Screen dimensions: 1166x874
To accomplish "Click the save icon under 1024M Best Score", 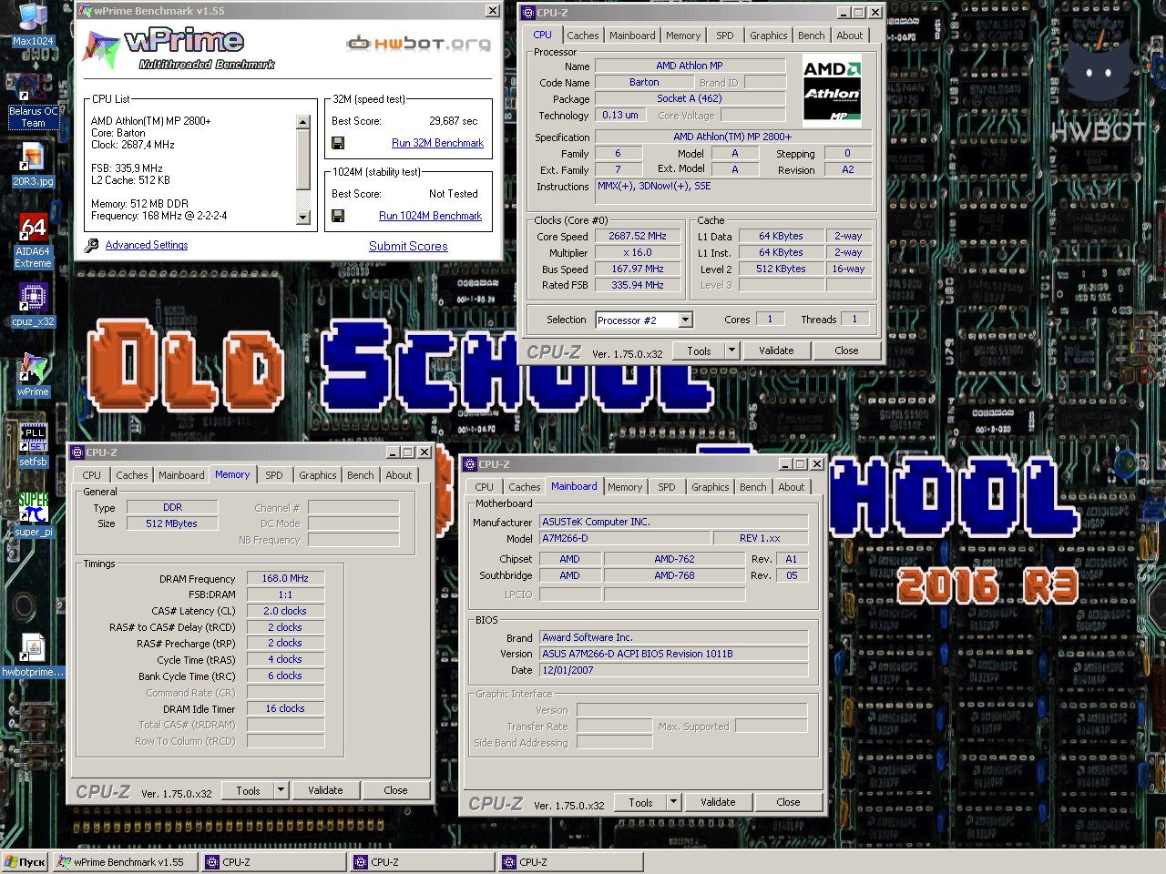I will (338, 216).
